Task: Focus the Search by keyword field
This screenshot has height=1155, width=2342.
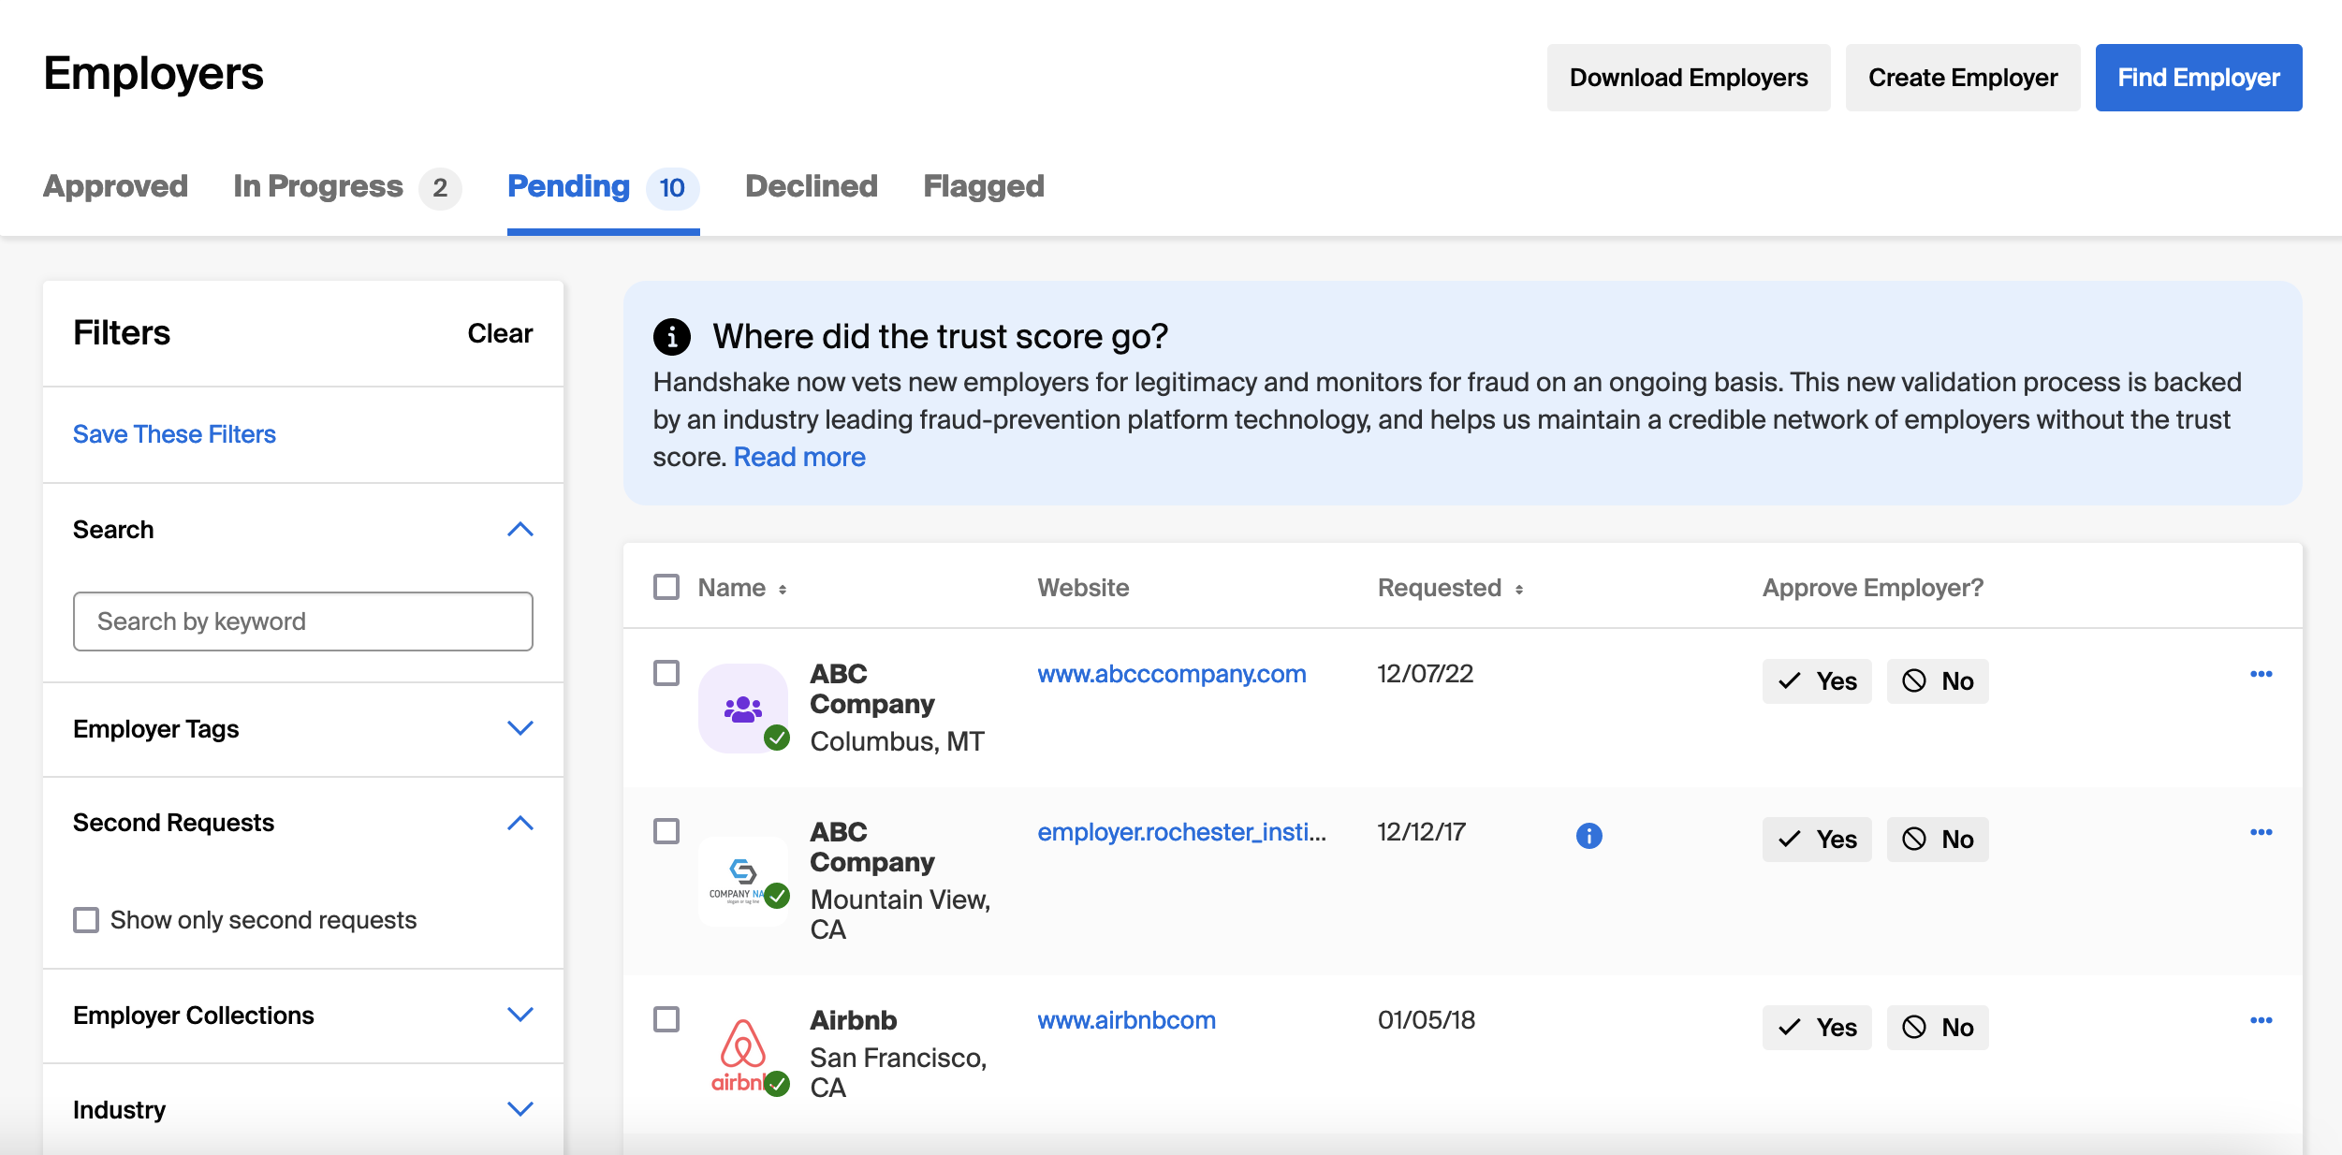Action: [x=302, y=621]
